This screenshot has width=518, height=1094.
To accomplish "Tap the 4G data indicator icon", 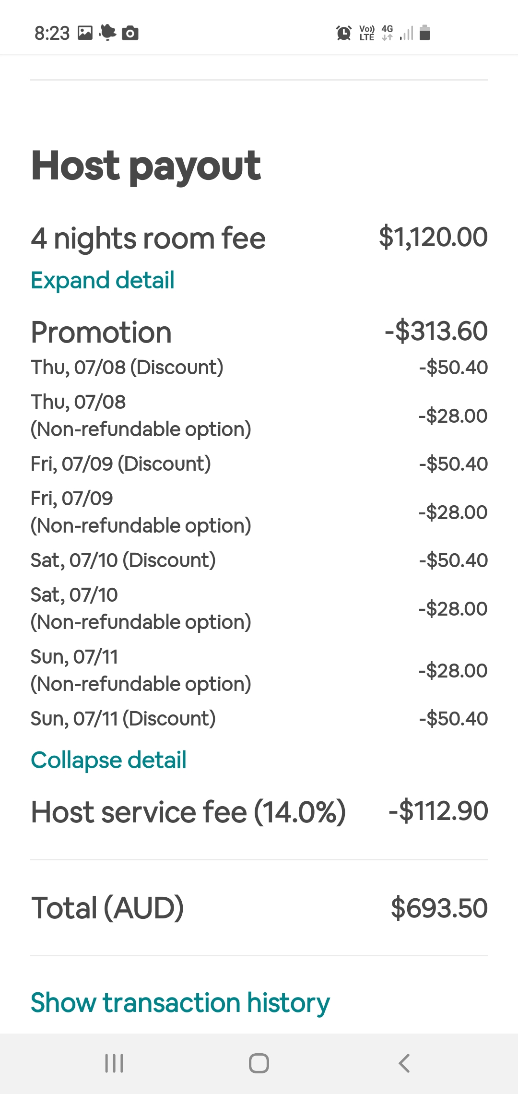I will [x=387, y=33].
